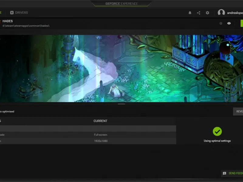Click the screenshot panel collapse handle
Screen dimensions: 243x182
(121, 104)
